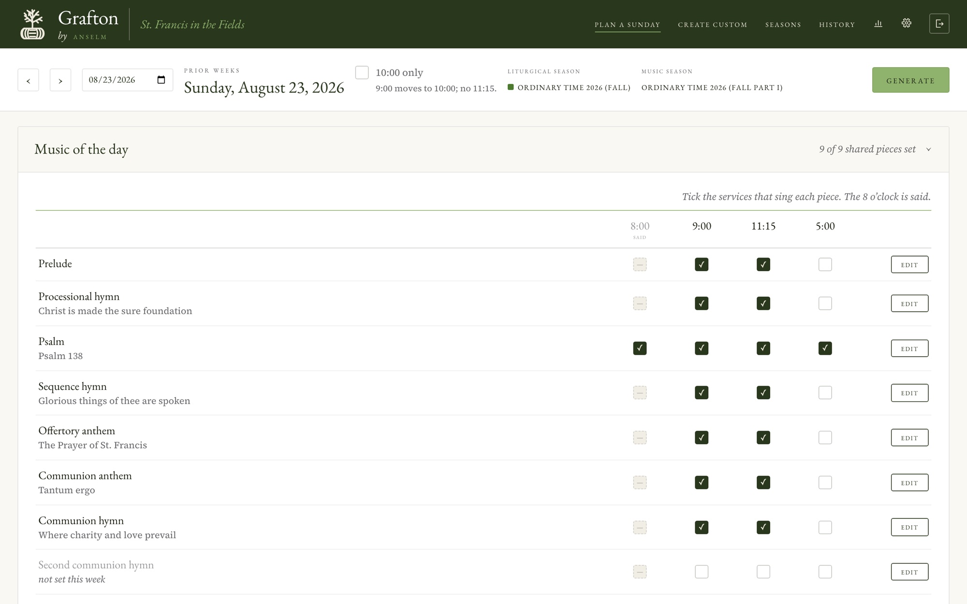Edit the Psalm row
The height and width of the screenshot is (604, 967).
pyautogui.click(x=909, y=348)
